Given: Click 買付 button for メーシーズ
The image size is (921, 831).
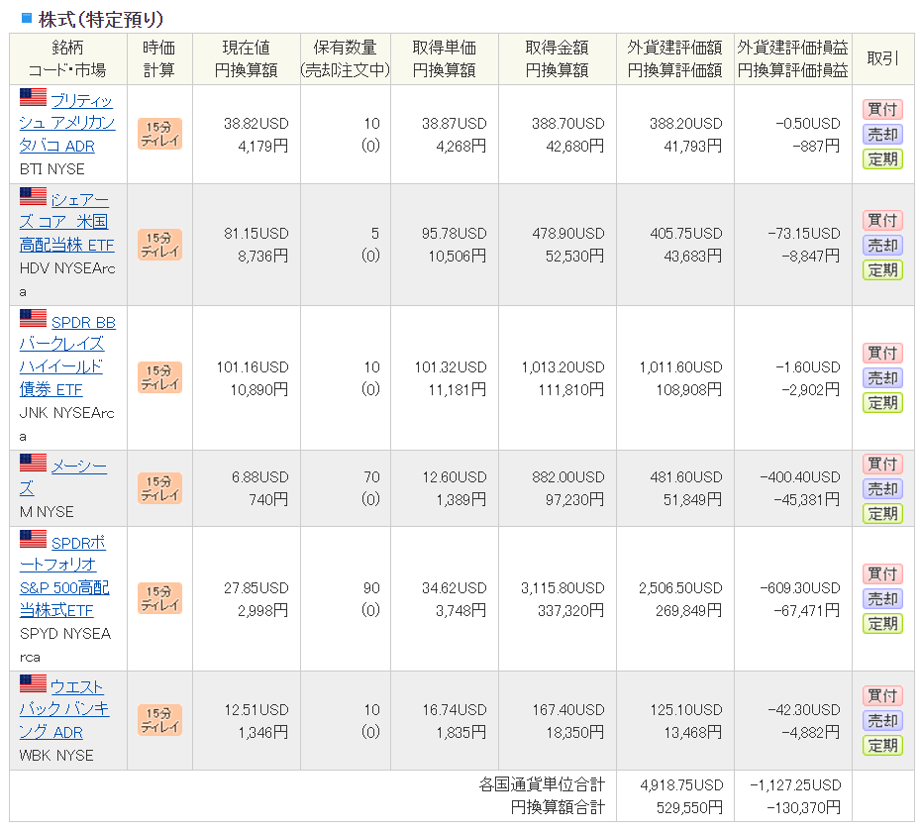Looking at the screenshot, I should tap(882, 464).
